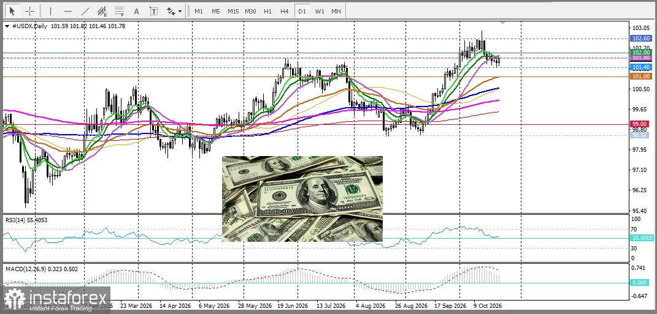
Task: Select the trendline drawing tool
Action: (85, 11)
